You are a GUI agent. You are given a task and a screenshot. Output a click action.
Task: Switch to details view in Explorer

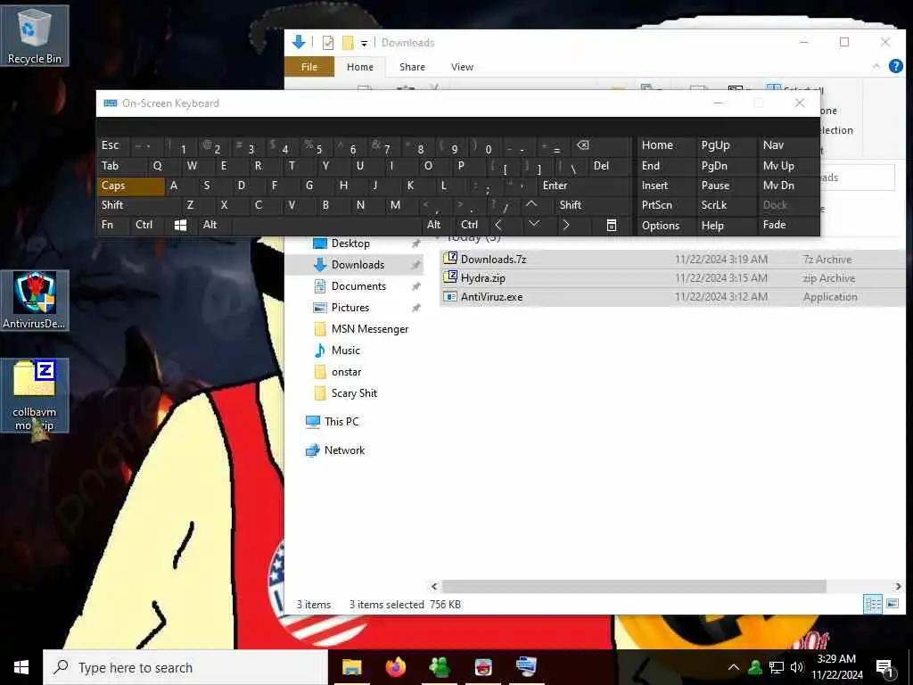(874, 604)
